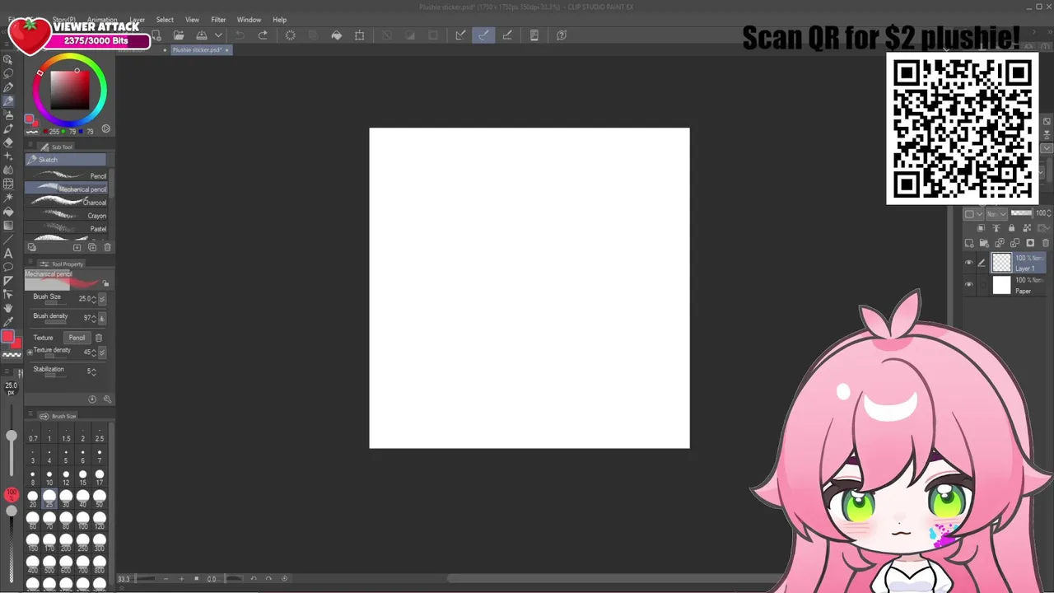Click the Texture Pencil button
The image size is (1054, 593).
point(77,338)
